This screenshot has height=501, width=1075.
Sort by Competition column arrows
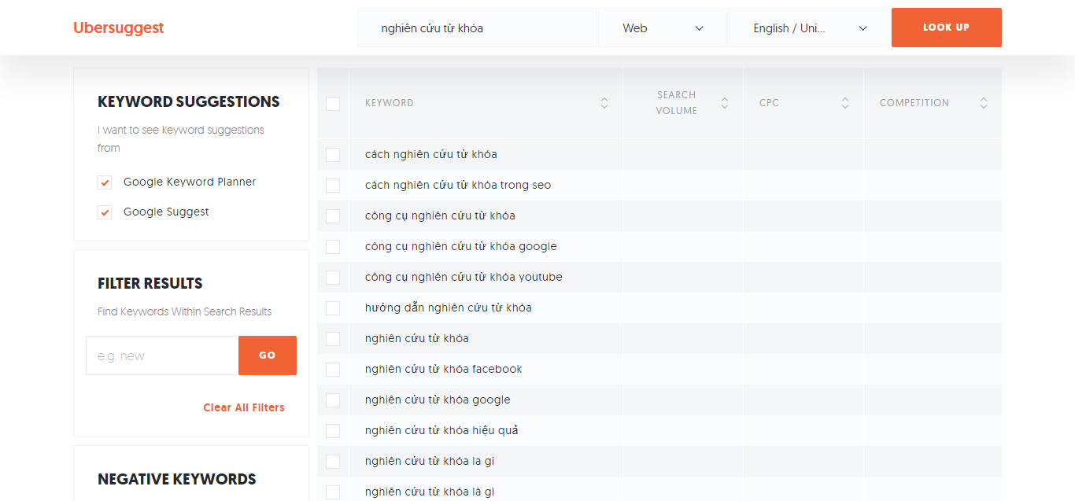point(983,103)
